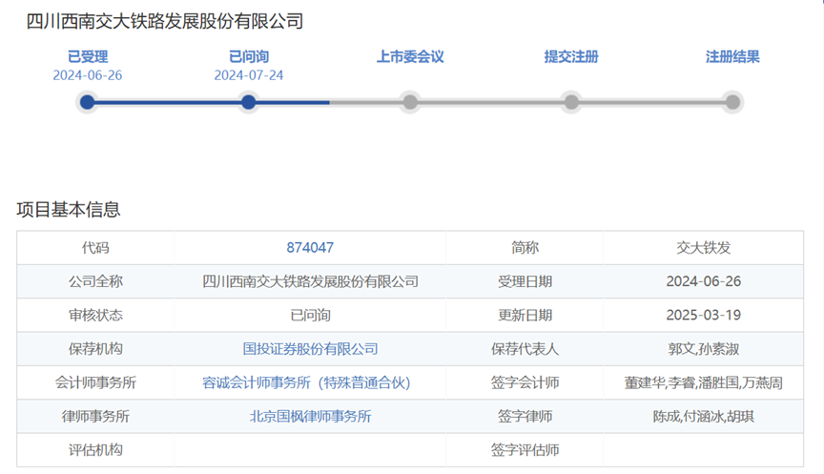
Task: Click the 审核状态 value 已问询 in table
Action: [310, 316]
